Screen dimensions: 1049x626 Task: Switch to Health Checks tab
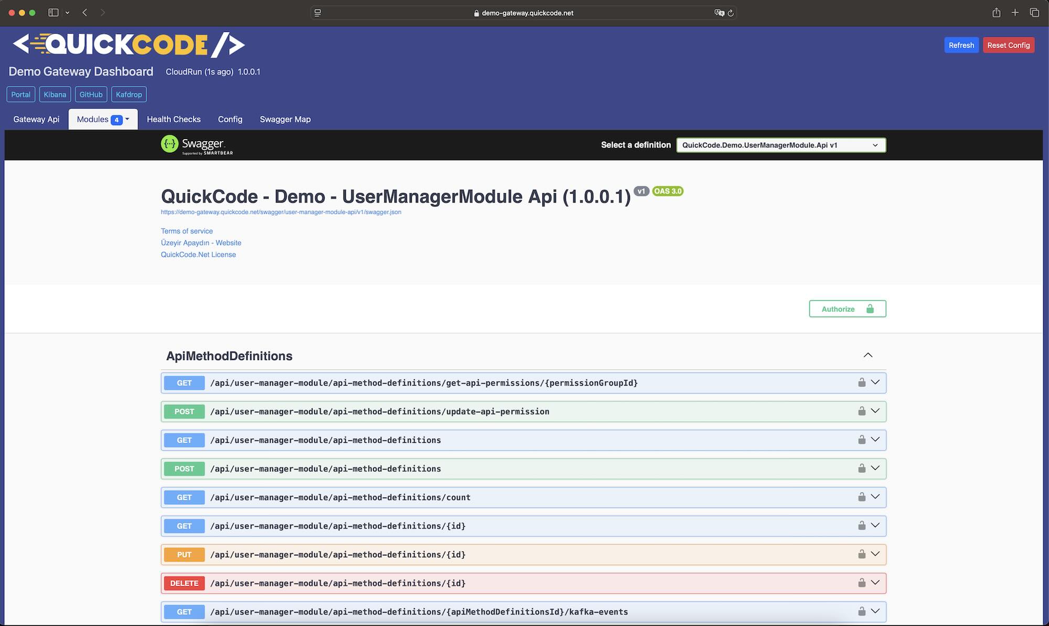174,119
